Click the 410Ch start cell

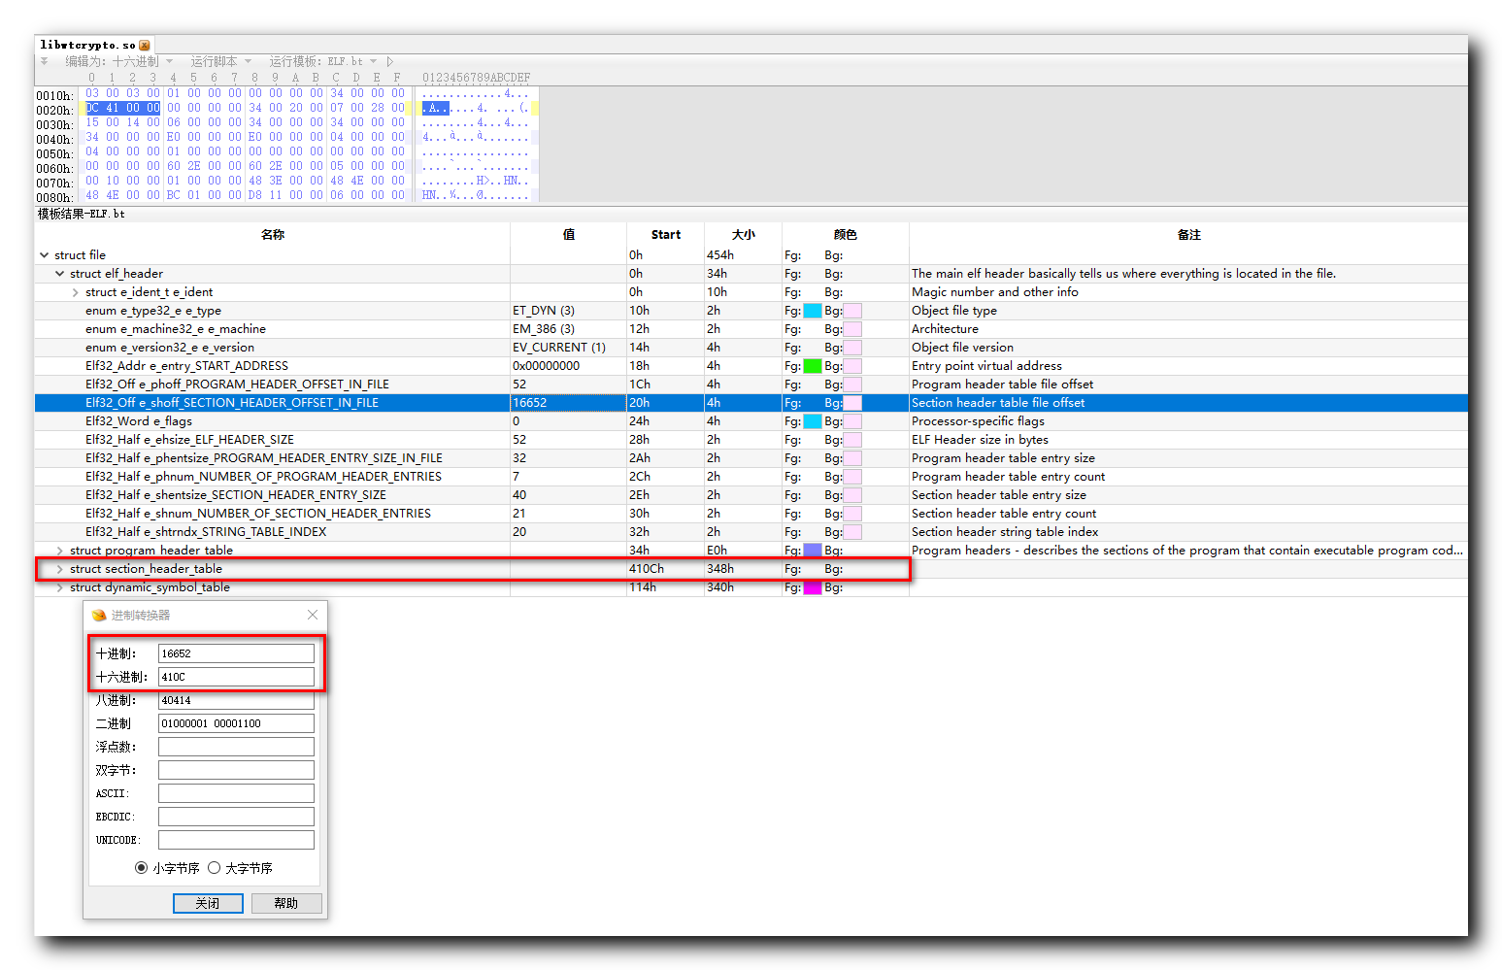[x=665, y=569]
